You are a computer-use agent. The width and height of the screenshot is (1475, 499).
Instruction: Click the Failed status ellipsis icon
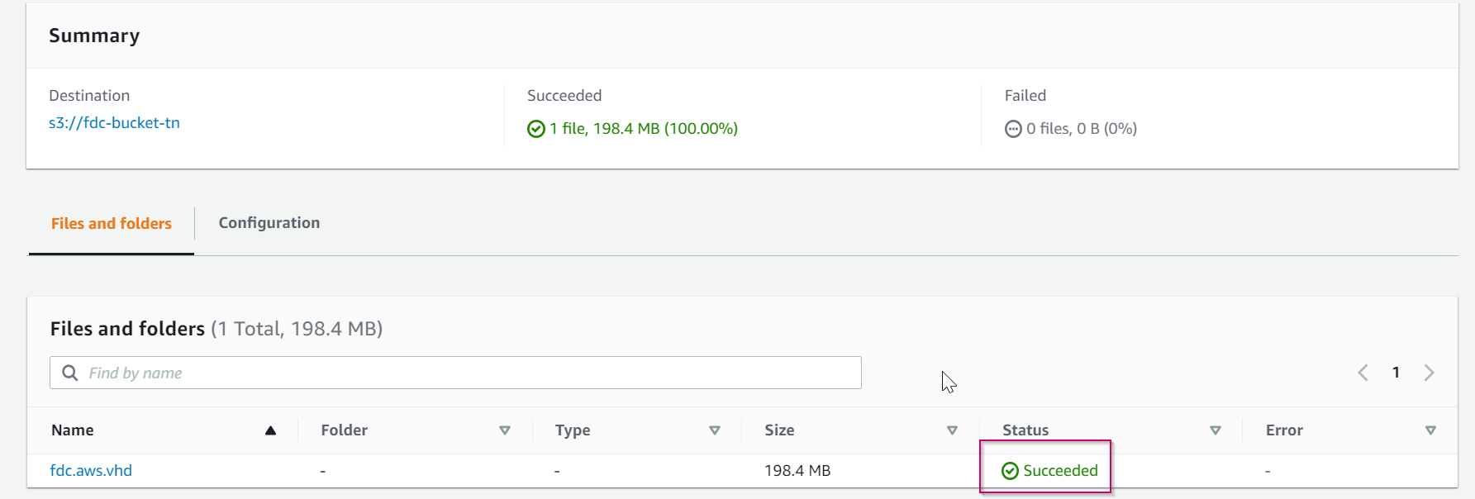[1013, 129]
